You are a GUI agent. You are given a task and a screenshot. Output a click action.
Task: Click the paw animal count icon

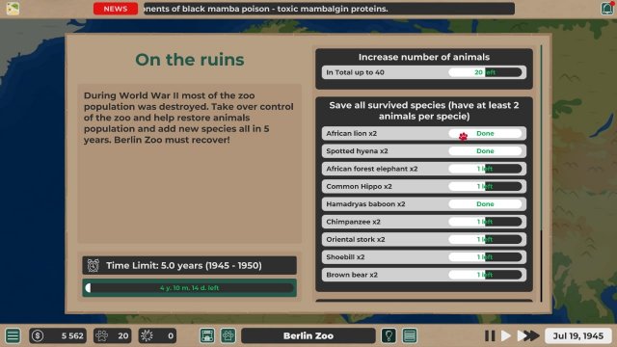tap(101, 335)
